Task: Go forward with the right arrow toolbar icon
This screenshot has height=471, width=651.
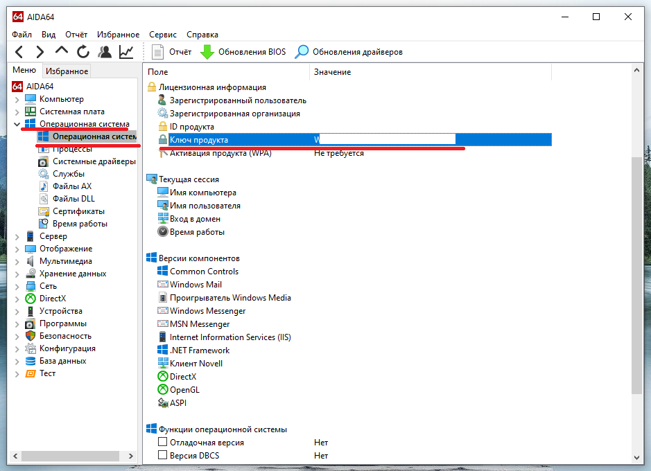Action: click(40, 52)
